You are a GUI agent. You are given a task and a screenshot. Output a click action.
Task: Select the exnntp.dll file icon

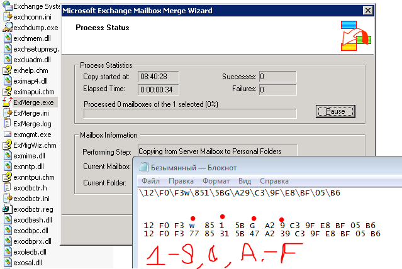coord(8,167)
